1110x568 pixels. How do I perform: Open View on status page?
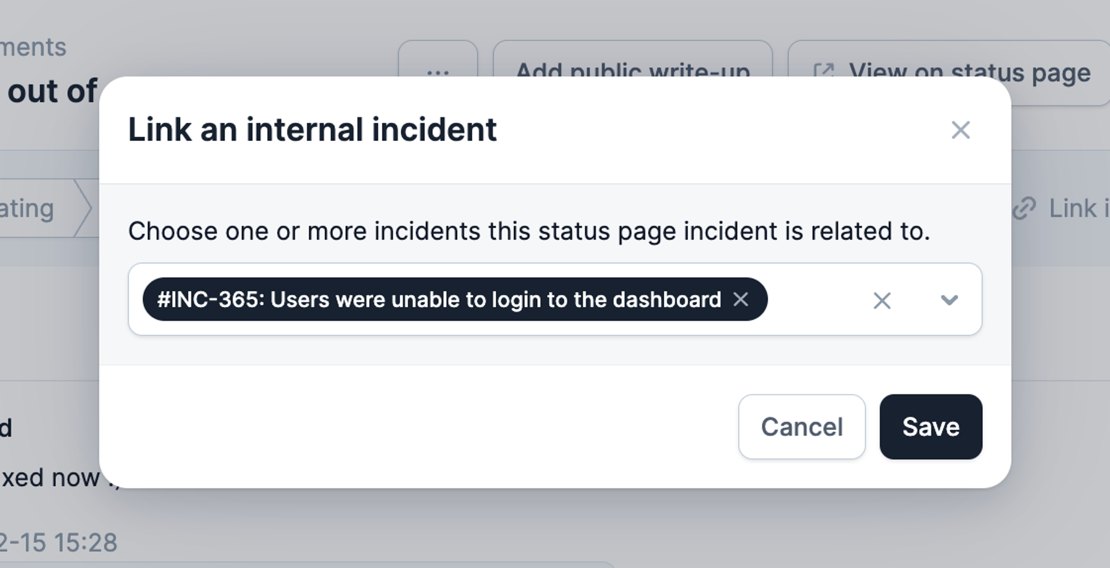[x=949, y=72]
